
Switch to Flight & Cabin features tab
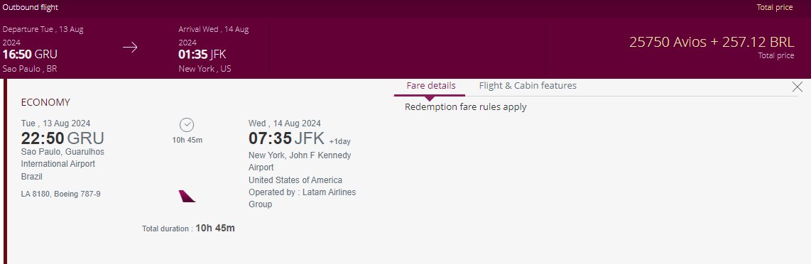[x=528, y=86]
